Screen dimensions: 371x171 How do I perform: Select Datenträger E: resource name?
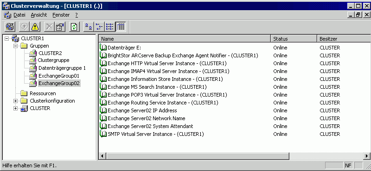(124, 48)
